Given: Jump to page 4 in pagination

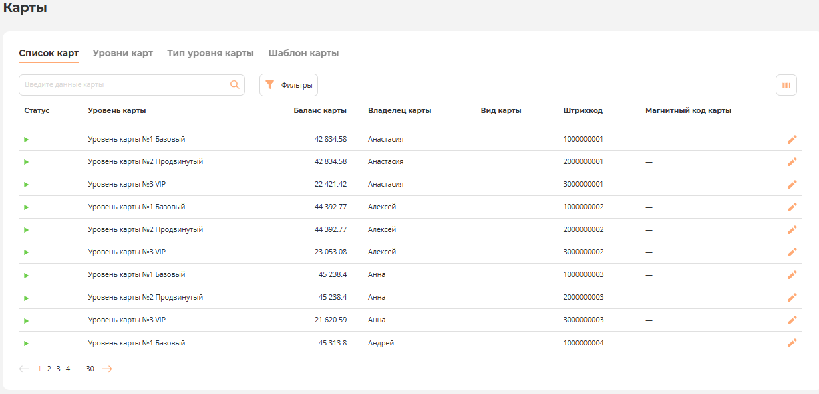Looking at the screenshot, I should 68,369.
